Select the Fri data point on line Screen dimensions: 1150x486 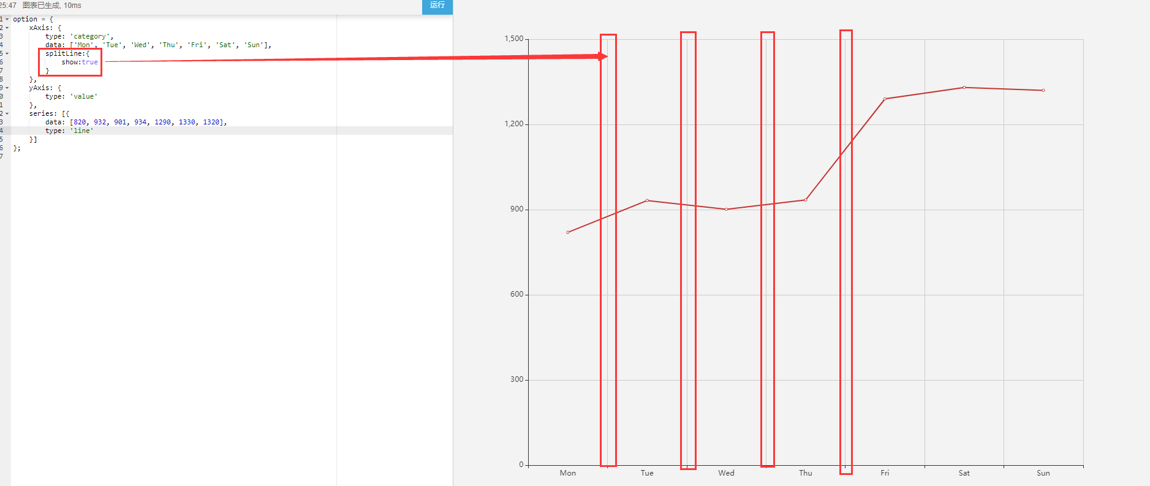[885, 99]
